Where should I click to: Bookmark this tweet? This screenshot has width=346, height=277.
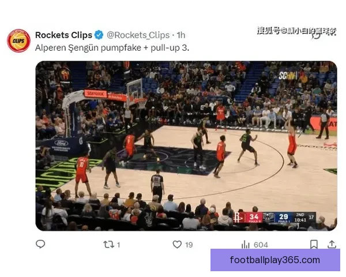pos(314,245)
